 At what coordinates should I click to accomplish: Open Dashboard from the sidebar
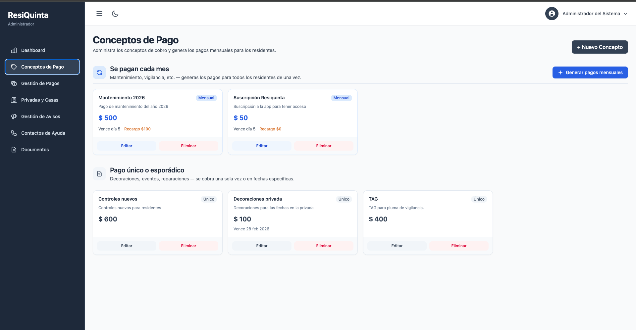coord(42,50)
